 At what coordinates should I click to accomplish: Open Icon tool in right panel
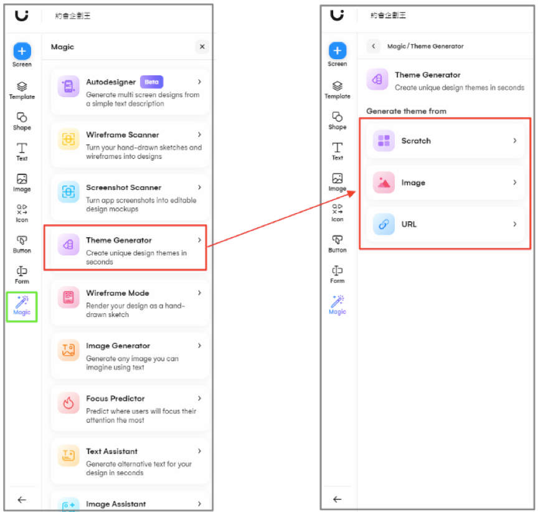[337, 213]
